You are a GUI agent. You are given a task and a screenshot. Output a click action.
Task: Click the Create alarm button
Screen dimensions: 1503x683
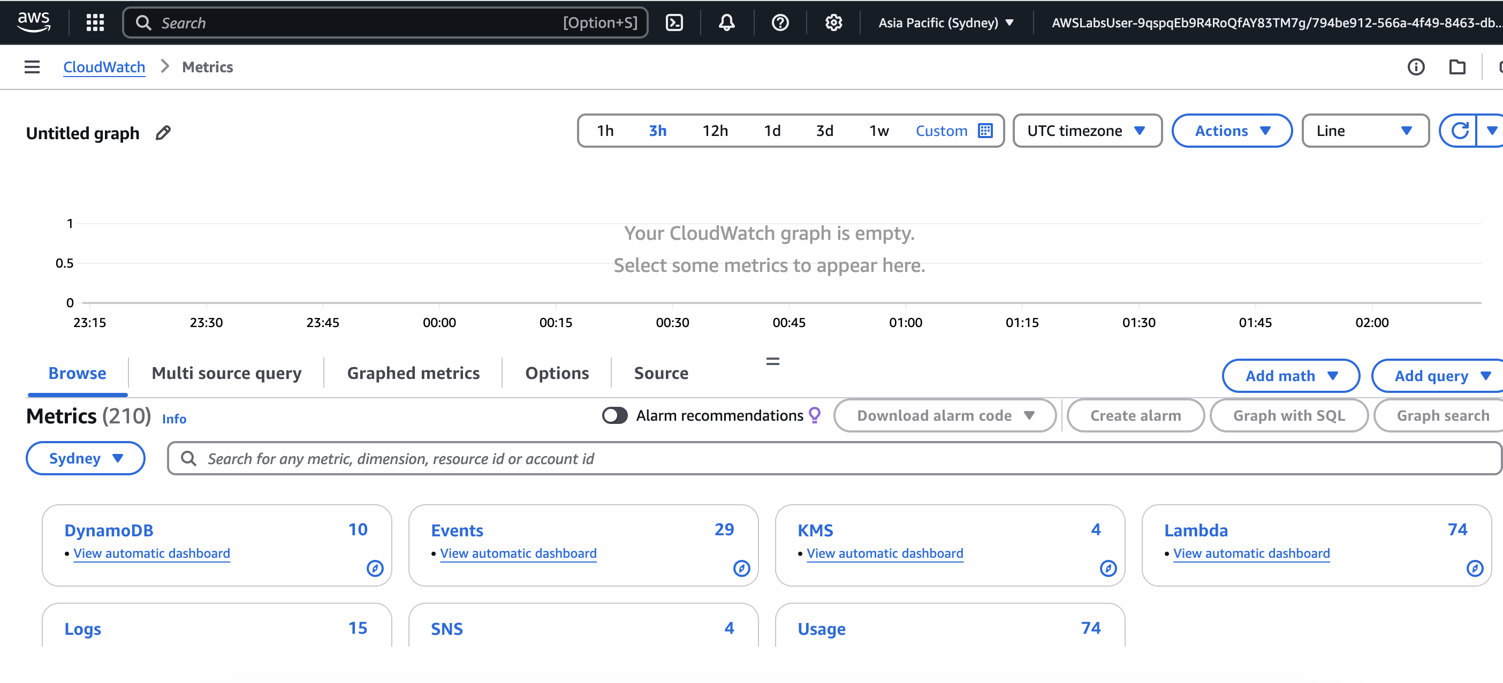(x=1135, y=415)
